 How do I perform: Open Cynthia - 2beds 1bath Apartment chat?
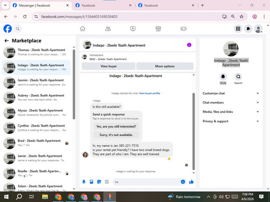[x=36, y=128]
